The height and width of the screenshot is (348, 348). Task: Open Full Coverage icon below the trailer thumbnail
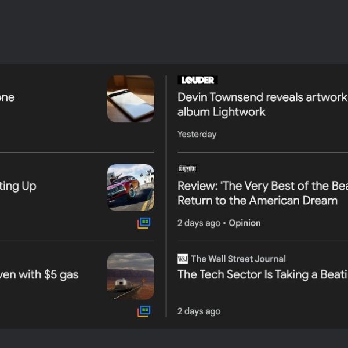[x=144, y=311]
